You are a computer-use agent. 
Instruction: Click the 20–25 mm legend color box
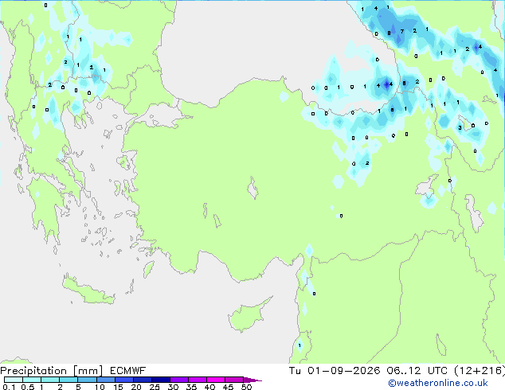click(x=142, y=380)
